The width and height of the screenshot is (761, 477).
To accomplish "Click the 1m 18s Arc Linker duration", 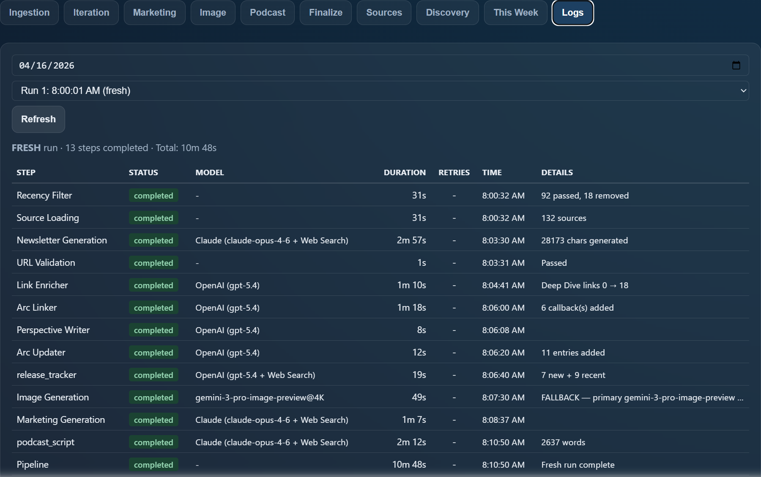I will point(411,308).
